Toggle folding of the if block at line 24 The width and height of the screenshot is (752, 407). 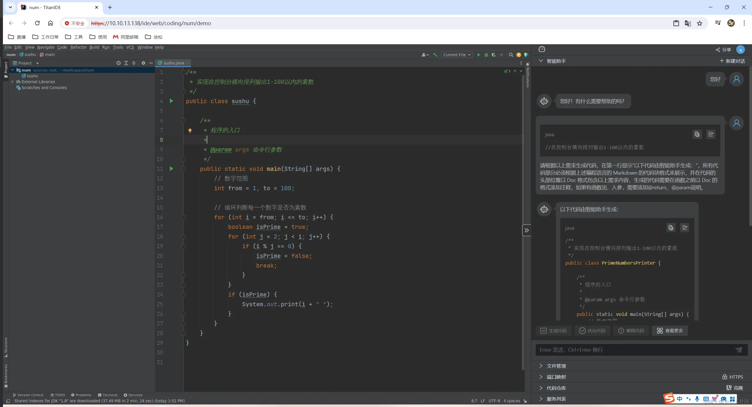(x=184, y=294)
